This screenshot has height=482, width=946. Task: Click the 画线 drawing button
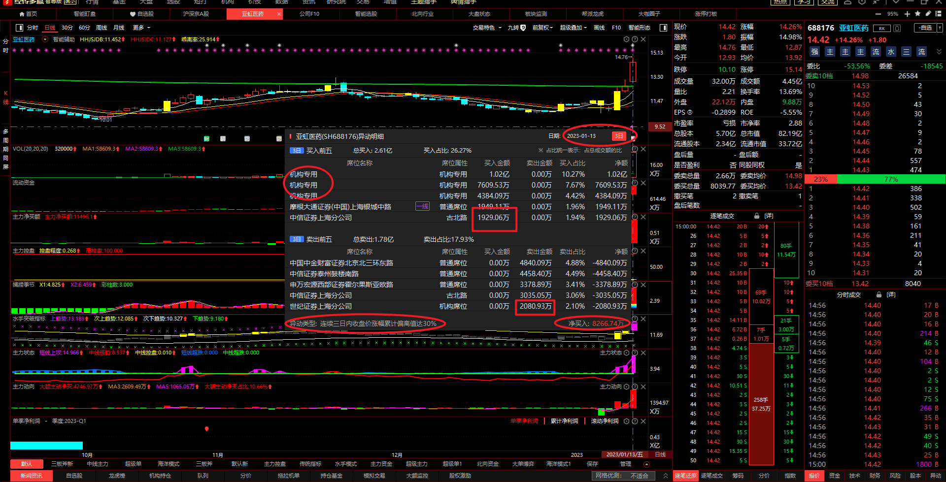(599, 28)
